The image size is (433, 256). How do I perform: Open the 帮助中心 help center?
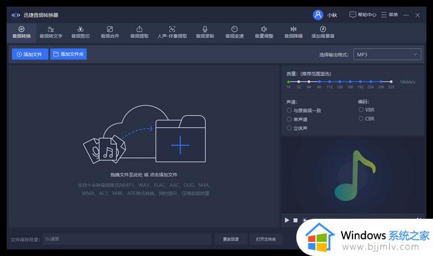point(363,15)
